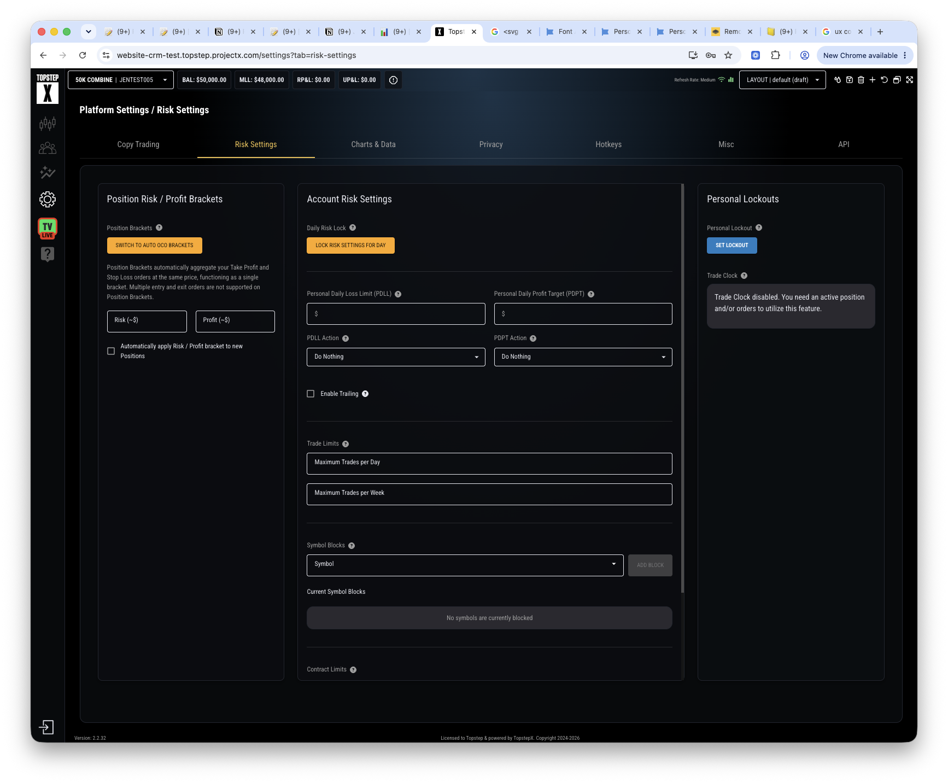Click the green wifi connection status icon
This screenshot has height=783, width=948.
[x=722, y=80]
